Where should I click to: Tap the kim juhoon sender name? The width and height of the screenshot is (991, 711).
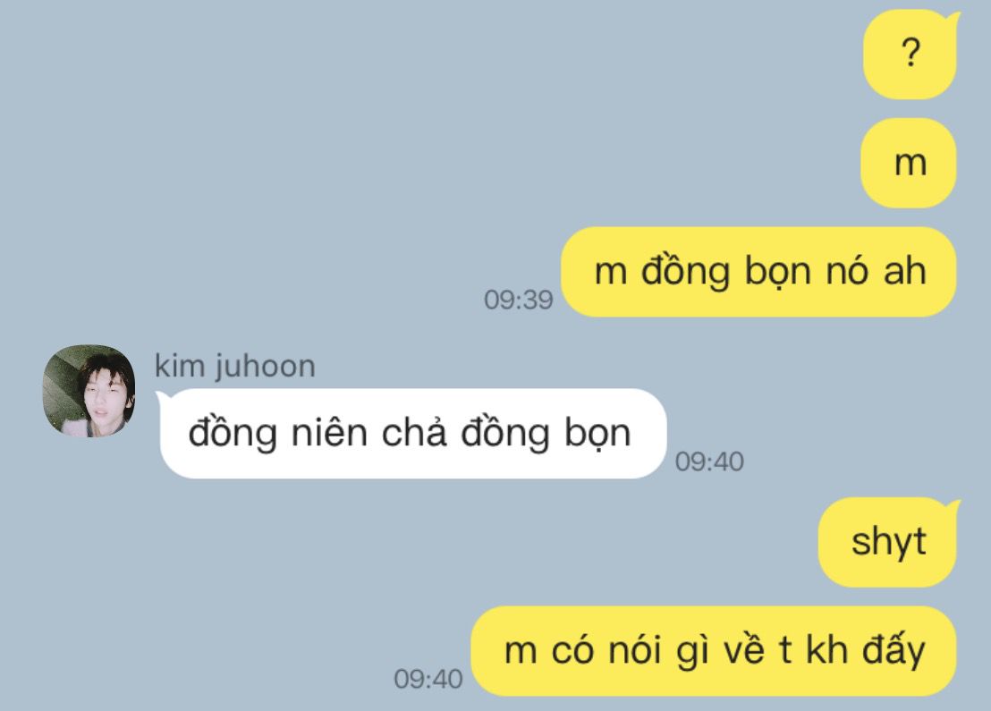(x=235, y=367)
